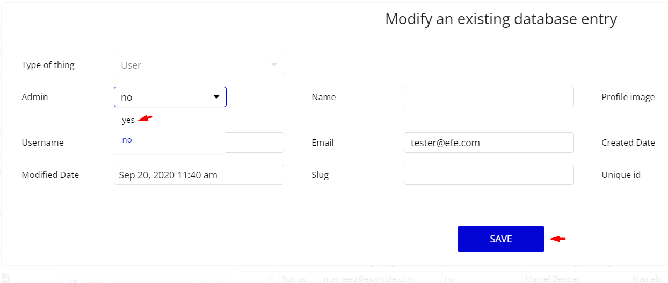Click the Created Date label
Image resolution: width=668 pixels, height=283 pixels.
[628, 143]
